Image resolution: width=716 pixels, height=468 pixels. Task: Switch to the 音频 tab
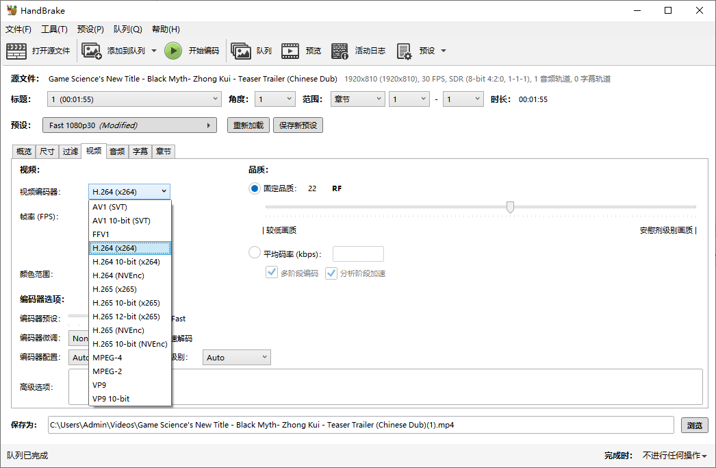click(117, 151)
